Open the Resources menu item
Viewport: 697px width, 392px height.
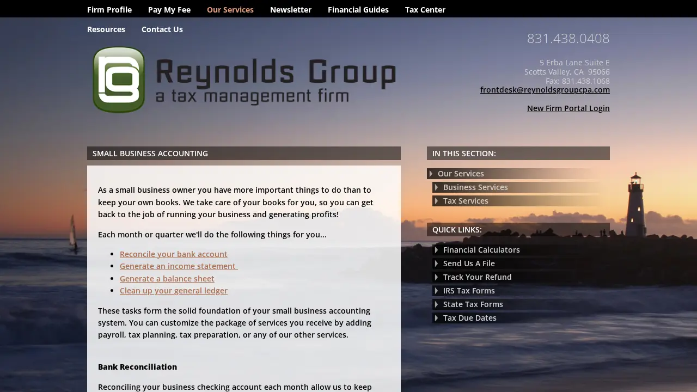pyautogui.click(x=106, y=29)
